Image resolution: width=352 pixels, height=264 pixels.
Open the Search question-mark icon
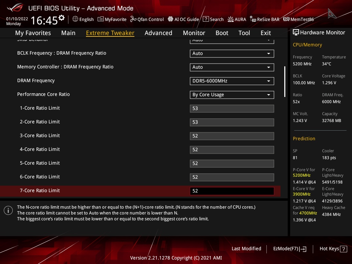(x=206, y=19)
